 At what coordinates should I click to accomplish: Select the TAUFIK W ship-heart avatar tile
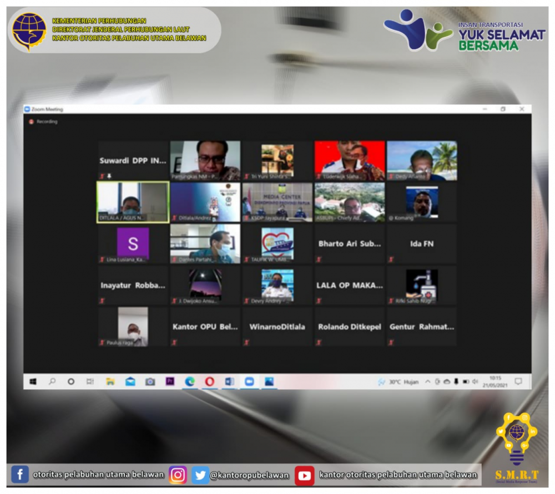point(277,243)
